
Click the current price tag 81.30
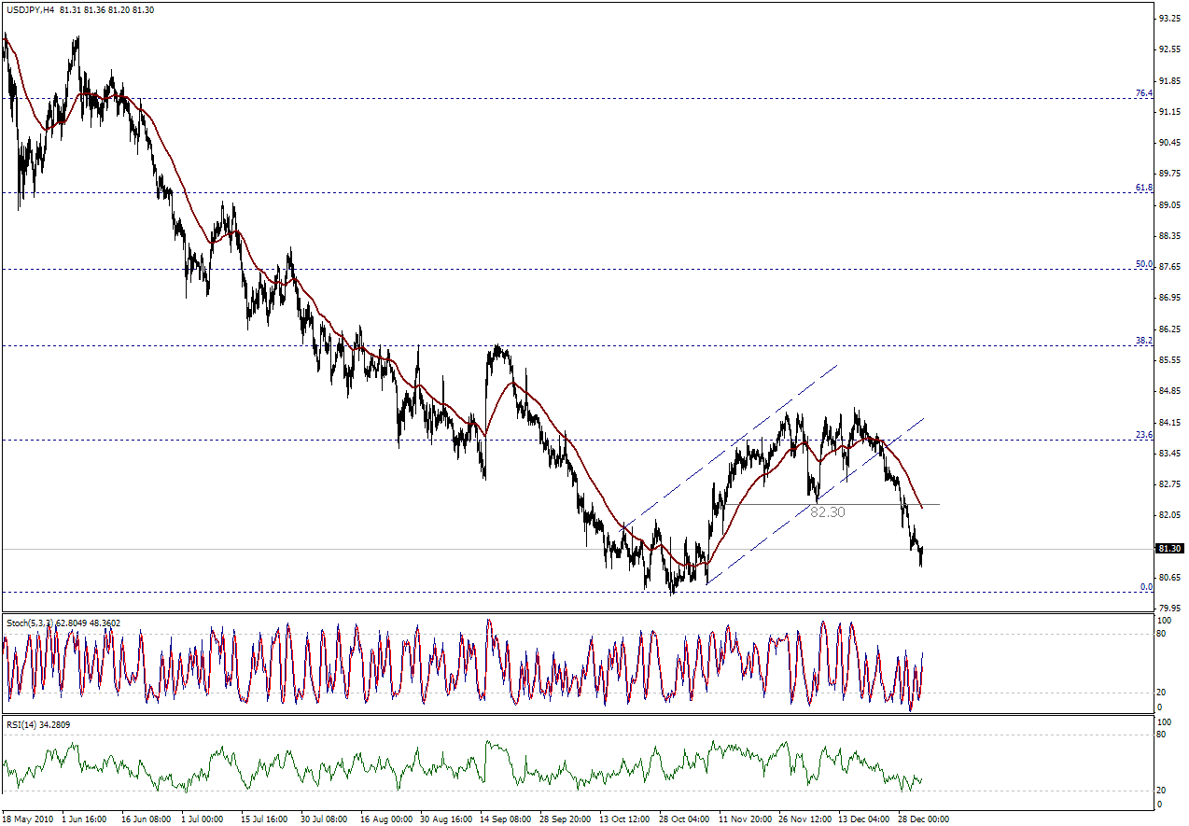click(1169, 549)
